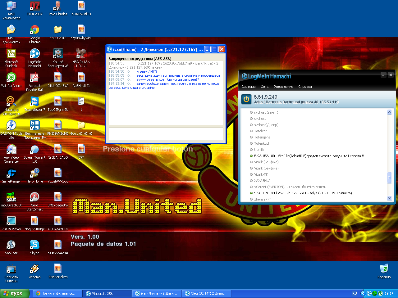Launch TeamViewer 7 desktop shortcut
The height and width of the screenshot is (298, 398).
click(34, 104)
